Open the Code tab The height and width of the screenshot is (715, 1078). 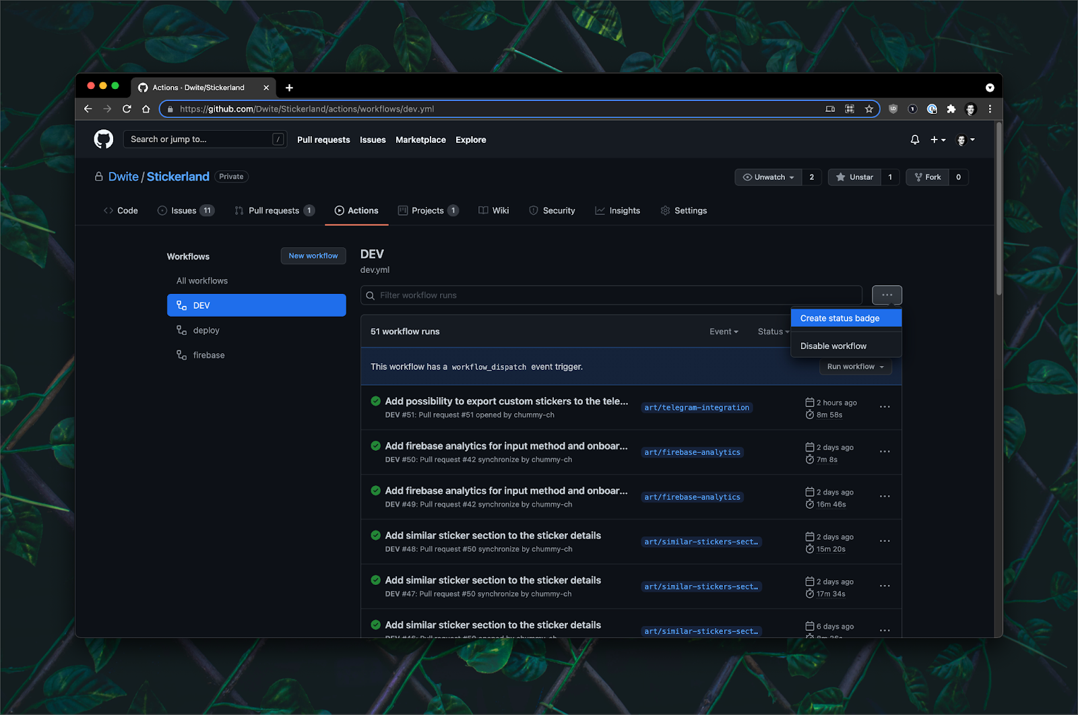(x=121, y=211)
